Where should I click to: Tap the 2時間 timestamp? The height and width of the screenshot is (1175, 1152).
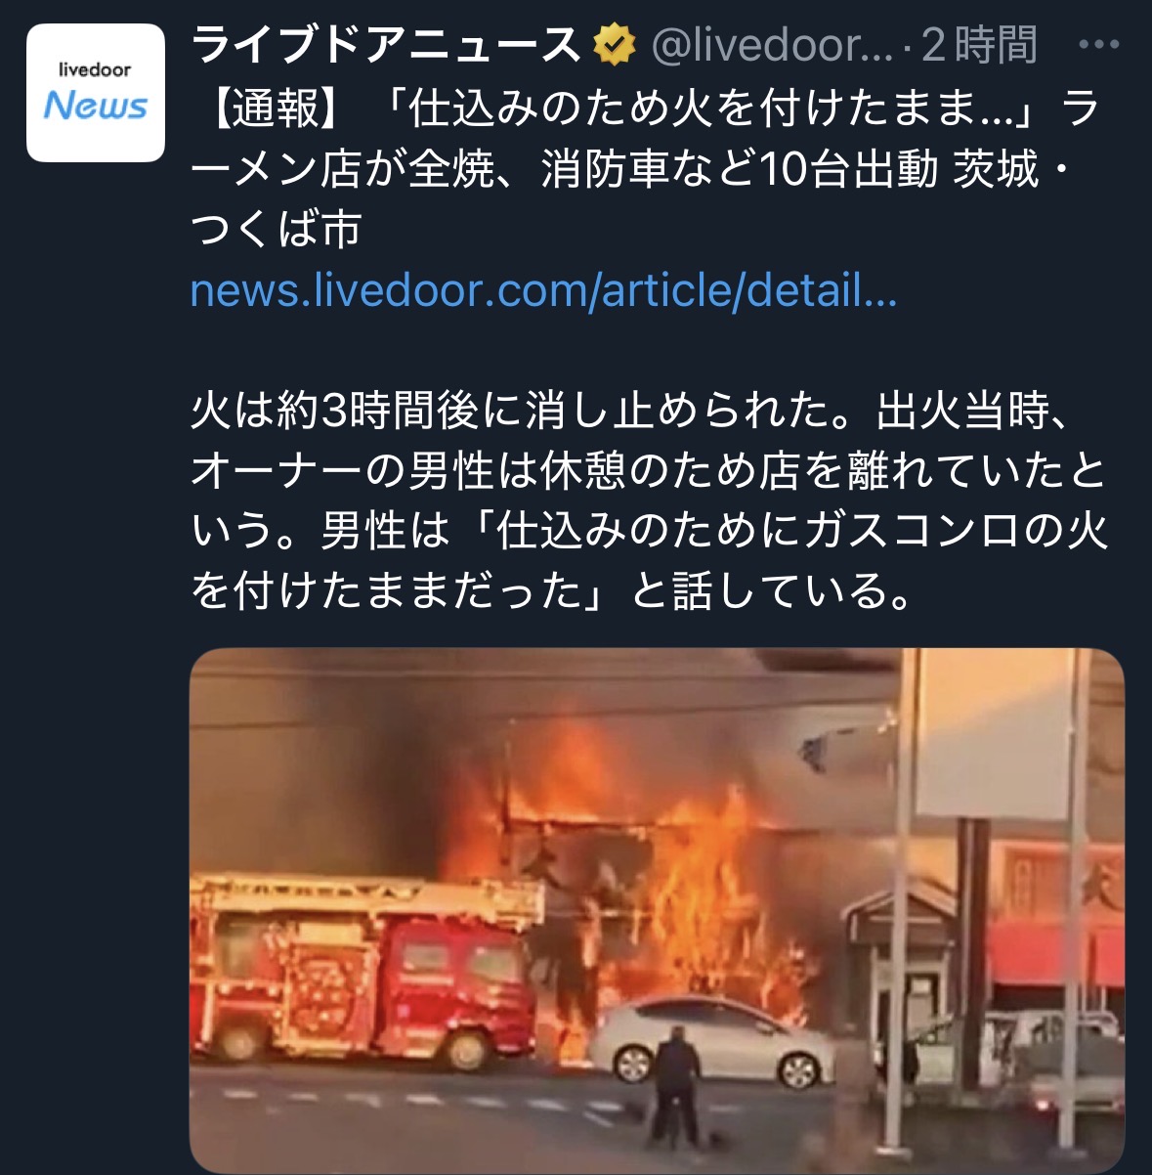979,46
